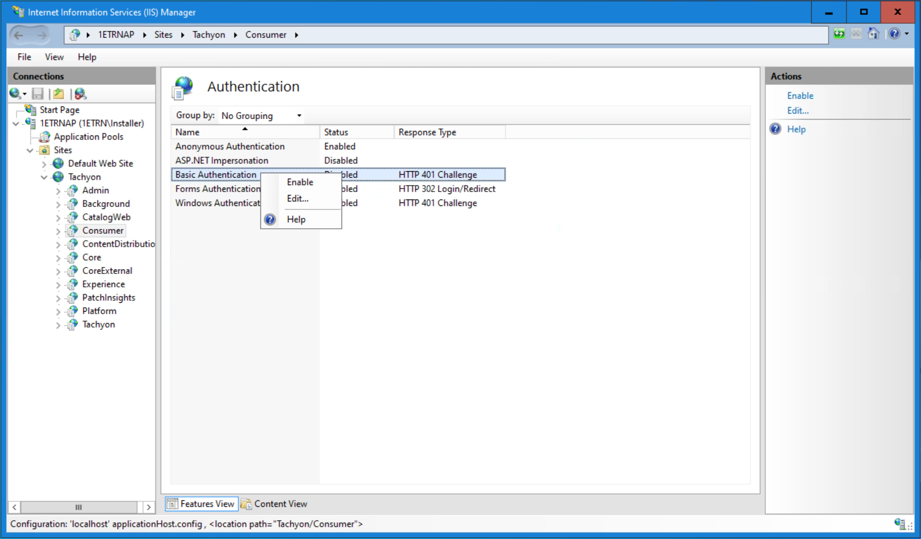The image size is (921, 539).
Task: Click the Save connections disk icon
Action: tap(38, 93)
